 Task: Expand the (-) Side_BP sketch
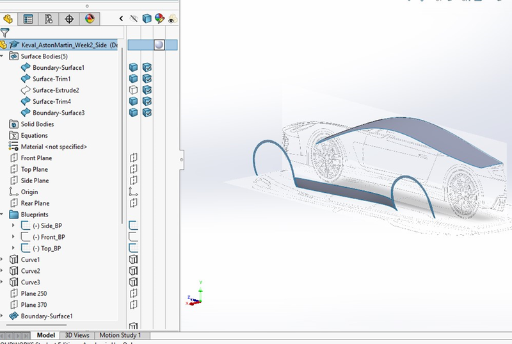[x=13, y=225]
